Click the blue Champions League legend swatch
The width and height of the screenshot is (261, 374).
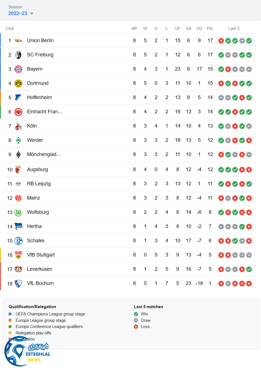pyautogui.click(x=10, y=314)
